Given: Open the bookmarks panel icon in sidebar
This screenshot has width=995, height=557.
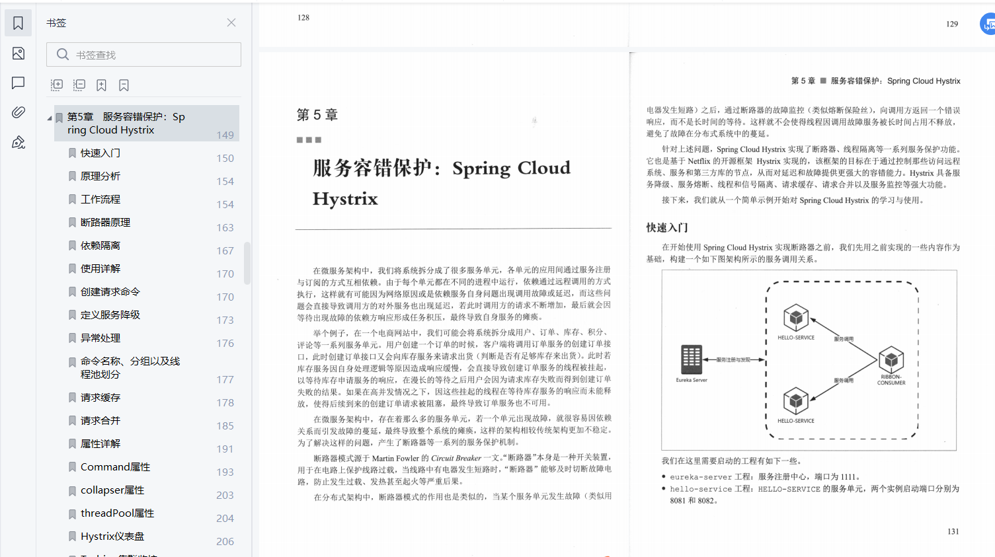Looking at the screenshot, I should pos(18,23).
